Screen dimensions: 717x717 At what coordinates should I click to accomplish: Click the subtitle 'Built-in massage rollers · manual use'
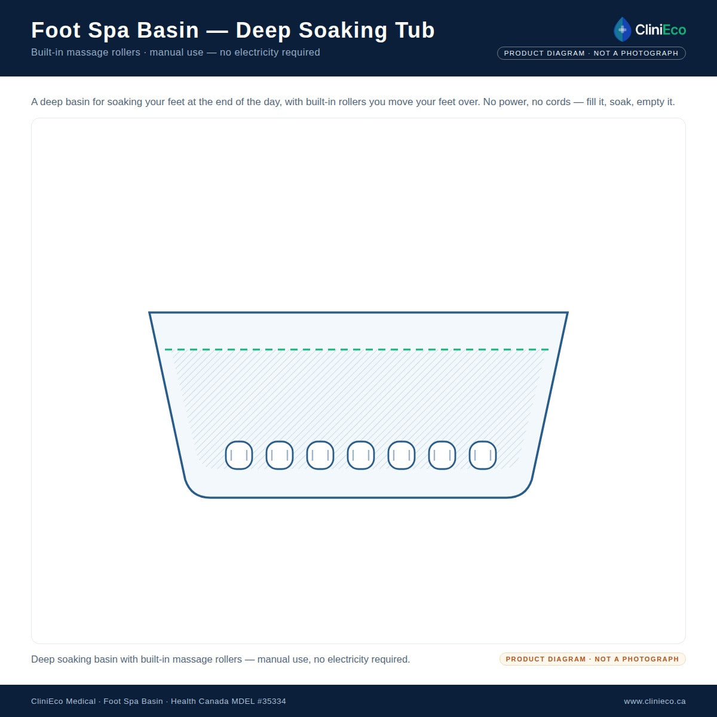[x=117, y=52]
